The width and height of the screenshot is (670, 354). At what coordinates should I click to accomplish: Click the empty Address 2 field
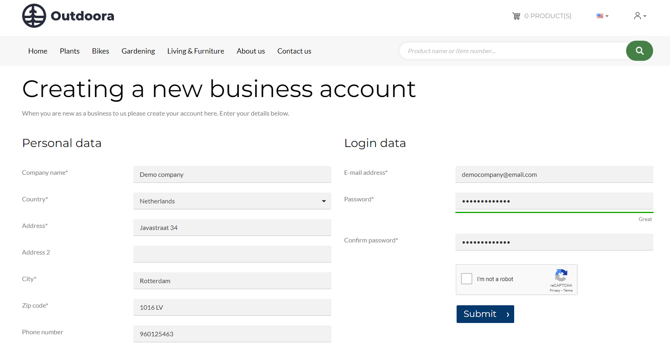tap(232, 254)
